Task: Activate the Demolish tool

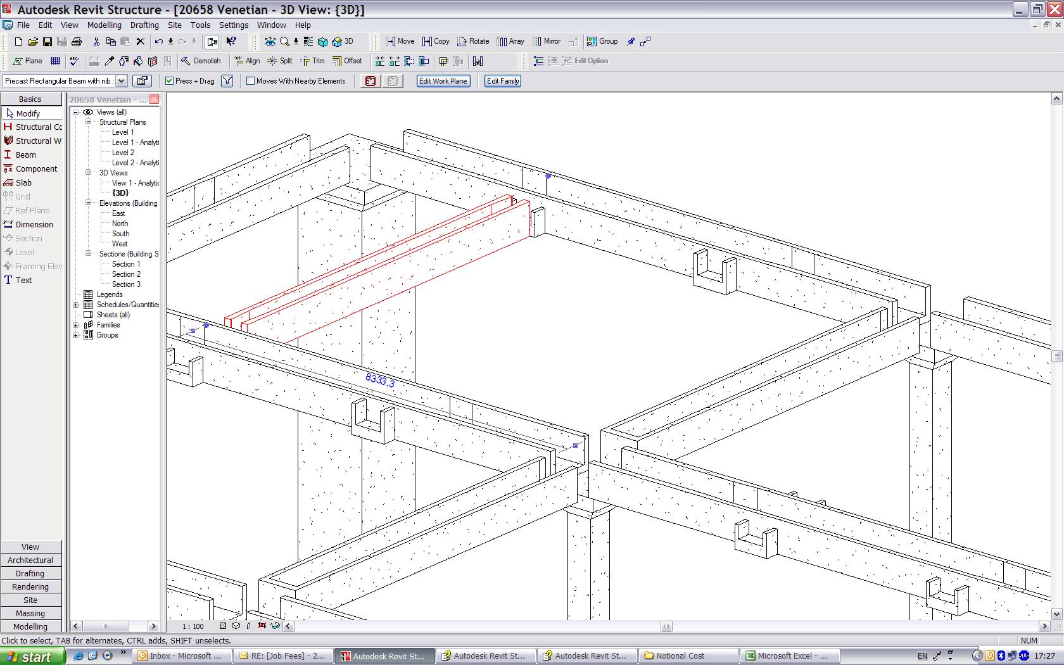Action: coord(203,61)
